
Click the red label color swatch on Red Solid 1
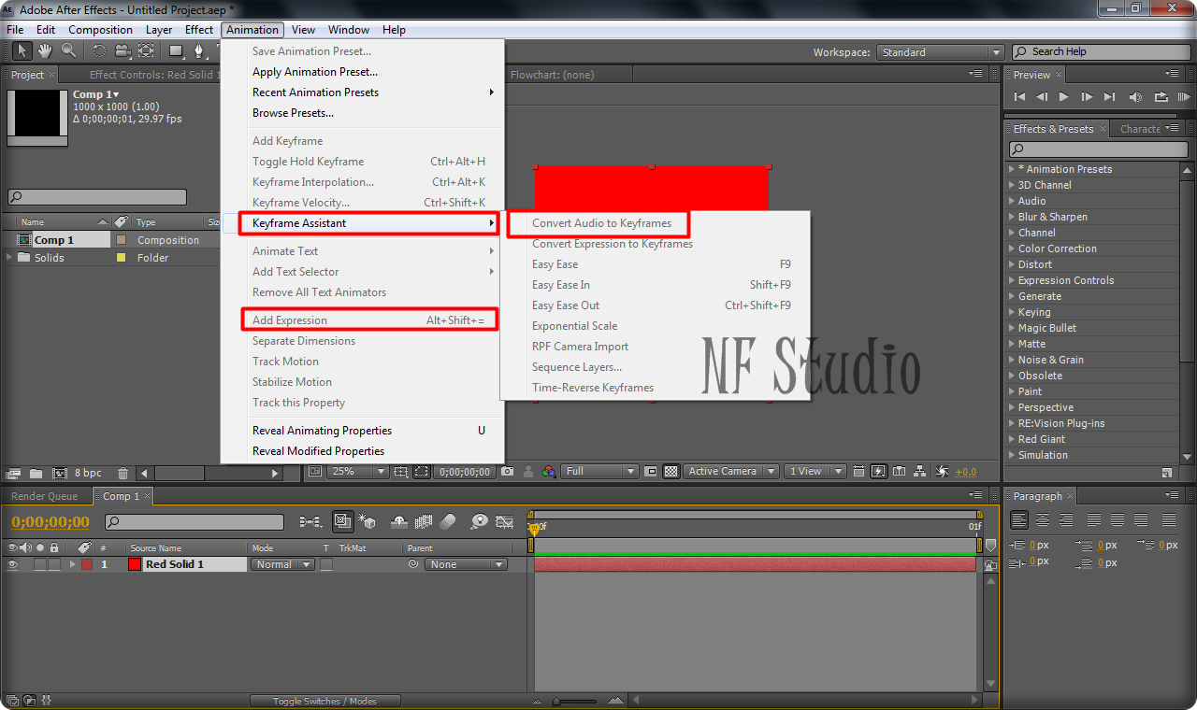coord(87,564)
